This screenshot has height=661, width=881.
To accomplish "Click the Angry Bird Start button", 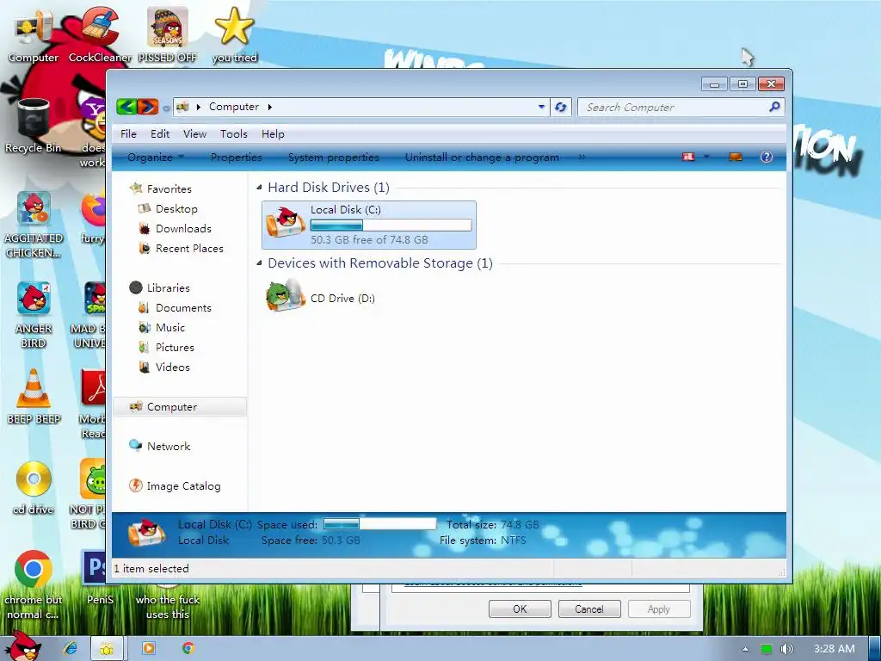I will (22, 646).
